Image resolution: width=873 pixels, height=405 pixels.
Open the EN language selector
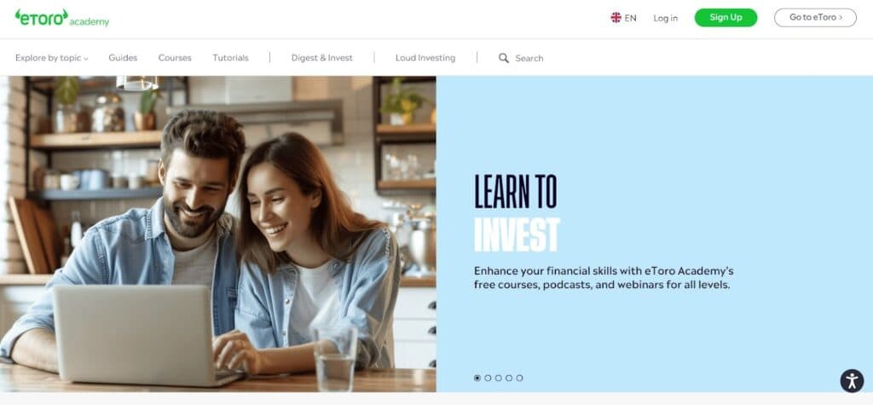pos(623,18)
